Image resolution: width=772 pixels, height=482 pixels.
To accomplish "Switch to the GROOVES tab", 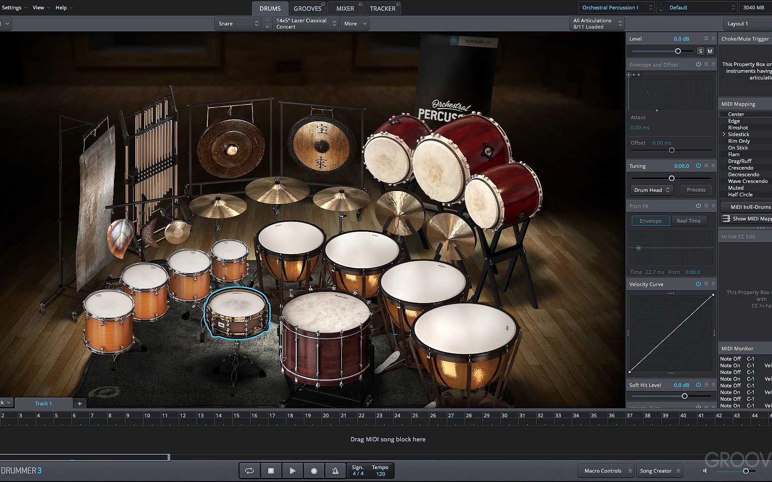I will pyautogui.click(x=308, y=8).
